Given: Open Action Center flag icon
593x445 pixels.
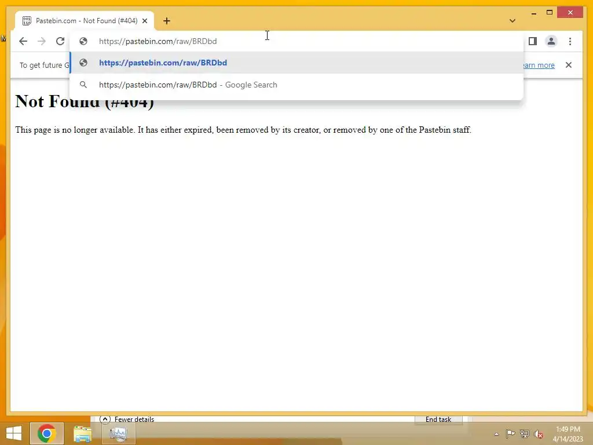Looking at the screenshot, I should coord(510,434).
